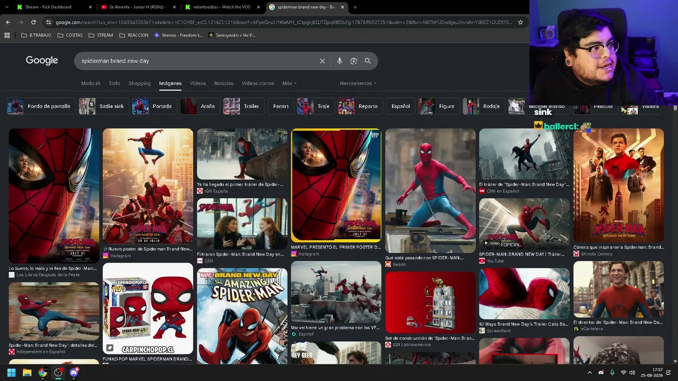Viewport: 678px width, 381px height.
Task: Open the Amazing Spider-Man comic cover image
Action: [x=242, y=316]
